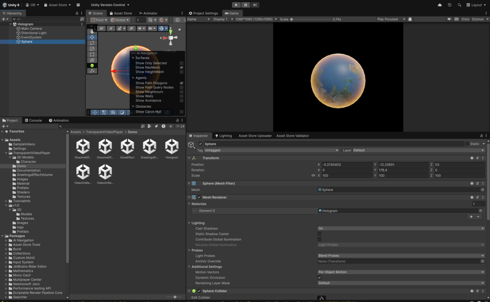Enable Static Shadow Caster in Mesh Renderer
Viewport: 490px width, 302px height.
point(320,234)
